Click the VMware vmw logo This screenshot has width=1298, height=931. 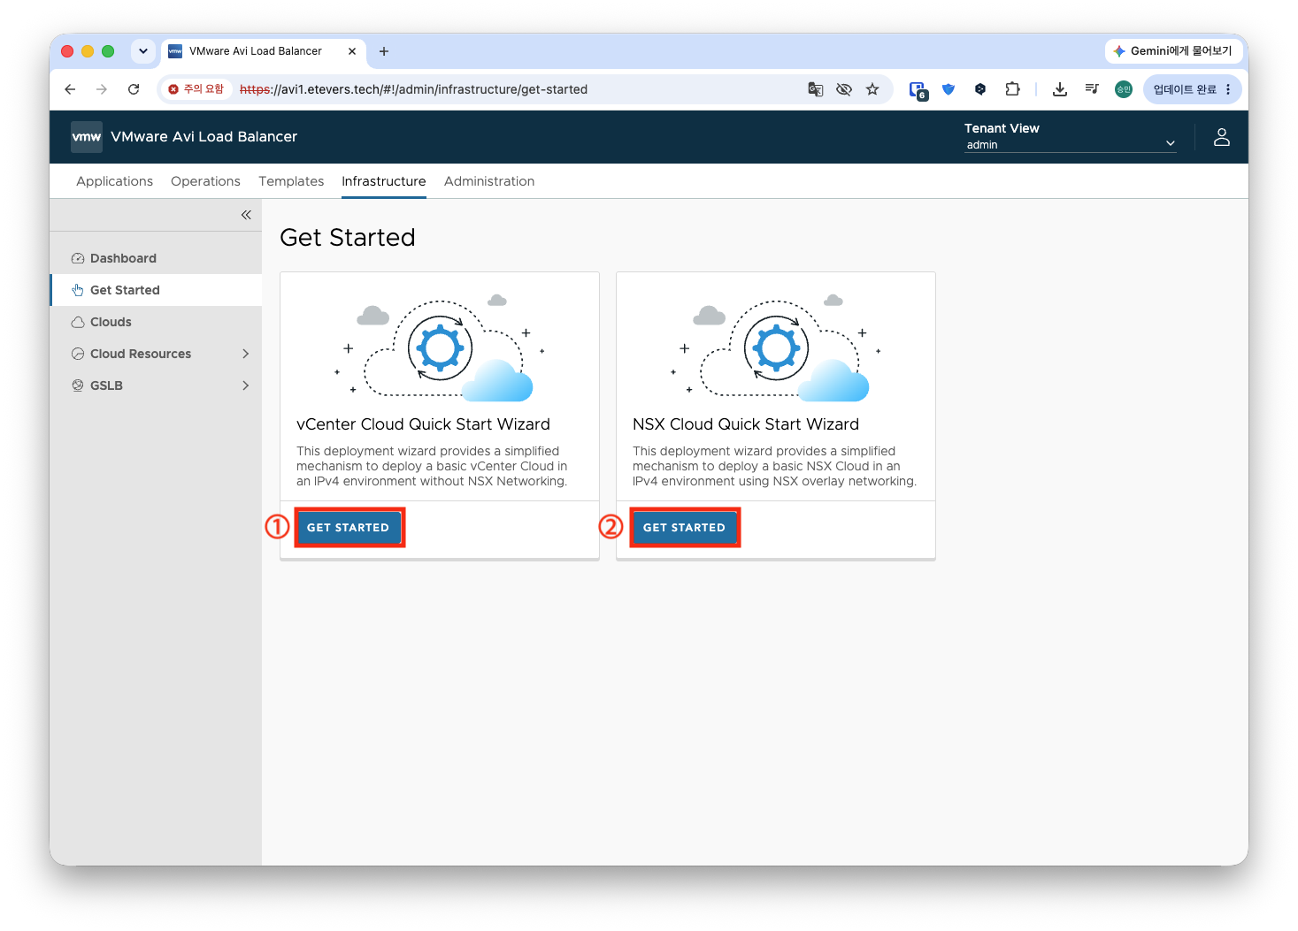[x=87, y=137]
